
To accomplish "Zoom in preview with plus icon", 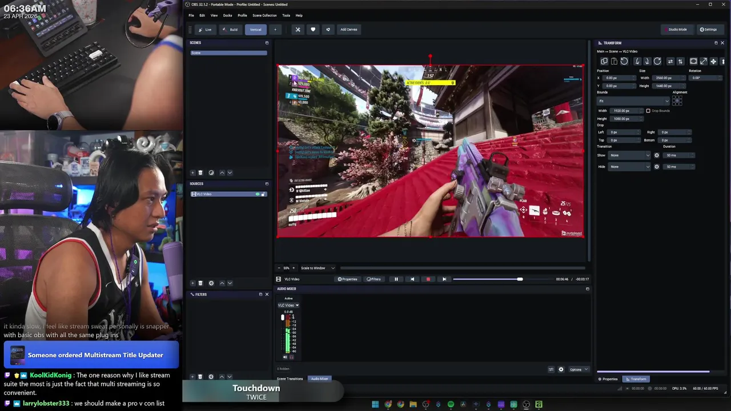I will [x=294, y=268].
